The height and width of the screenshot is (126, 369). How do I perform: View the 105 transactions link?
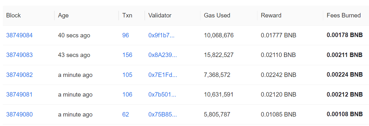tap(127, 75)
